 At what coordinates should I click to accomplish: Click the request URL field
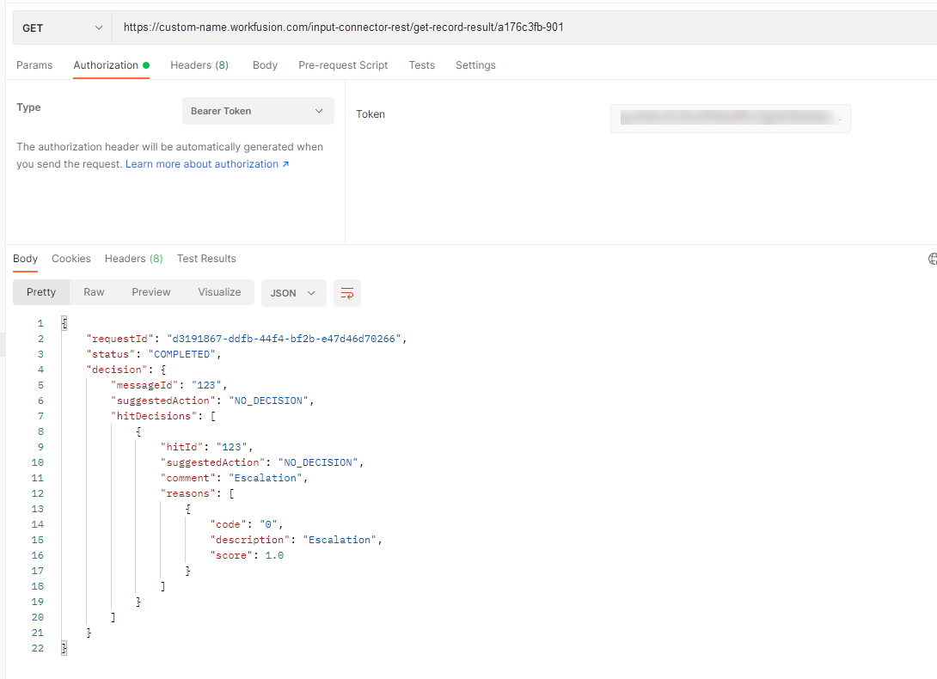[x=526, y=28]
